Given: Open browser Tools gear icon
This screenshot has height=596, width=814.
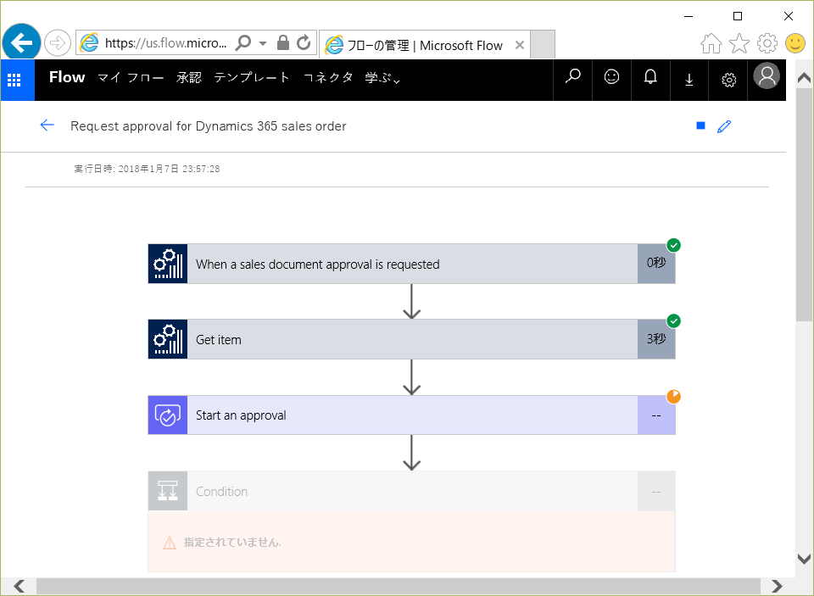Looking at the screenshot, I should coord(767,43).
